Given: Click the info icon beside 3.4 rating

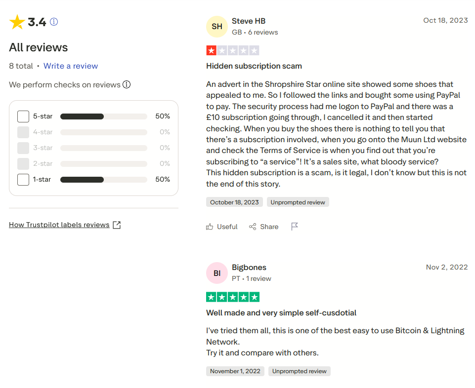Looking at the screenshot, I should pos(54,22).
